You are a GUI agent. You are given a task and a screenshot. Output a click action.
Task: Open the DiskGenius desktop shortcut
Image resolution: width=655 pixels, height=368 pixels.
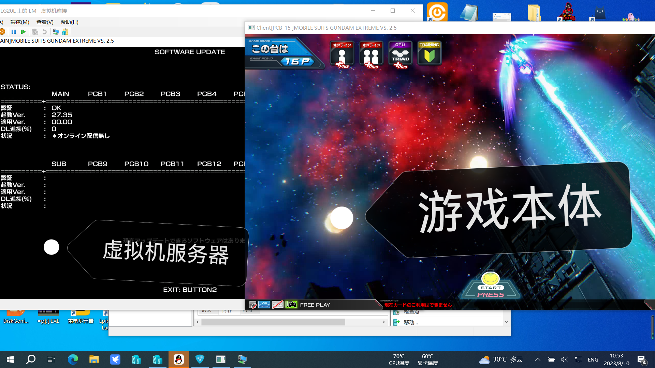pyautogui.click(x=16, y=317)
